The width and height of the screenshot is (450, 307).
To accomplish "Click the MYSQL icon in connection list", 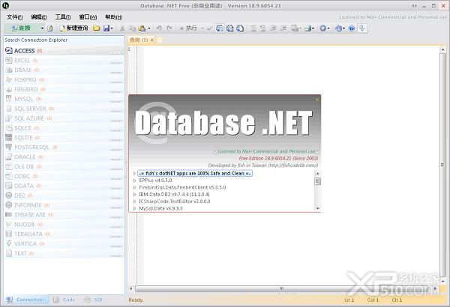I will (9, 99).
